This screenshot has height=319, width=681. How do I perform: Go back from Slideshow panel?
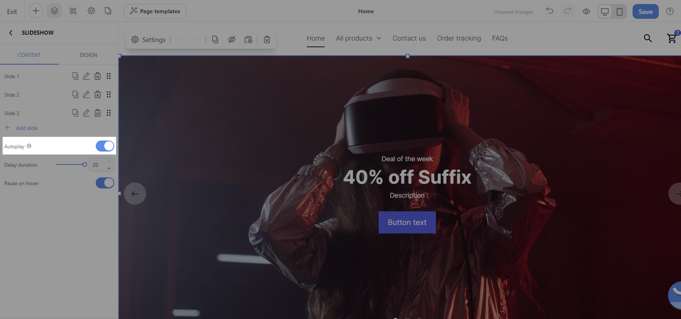click(x=11, y=33)
